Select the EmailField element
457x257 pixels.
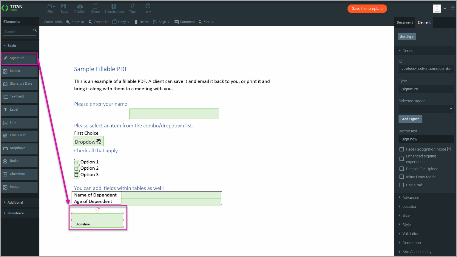click(19, 135)
